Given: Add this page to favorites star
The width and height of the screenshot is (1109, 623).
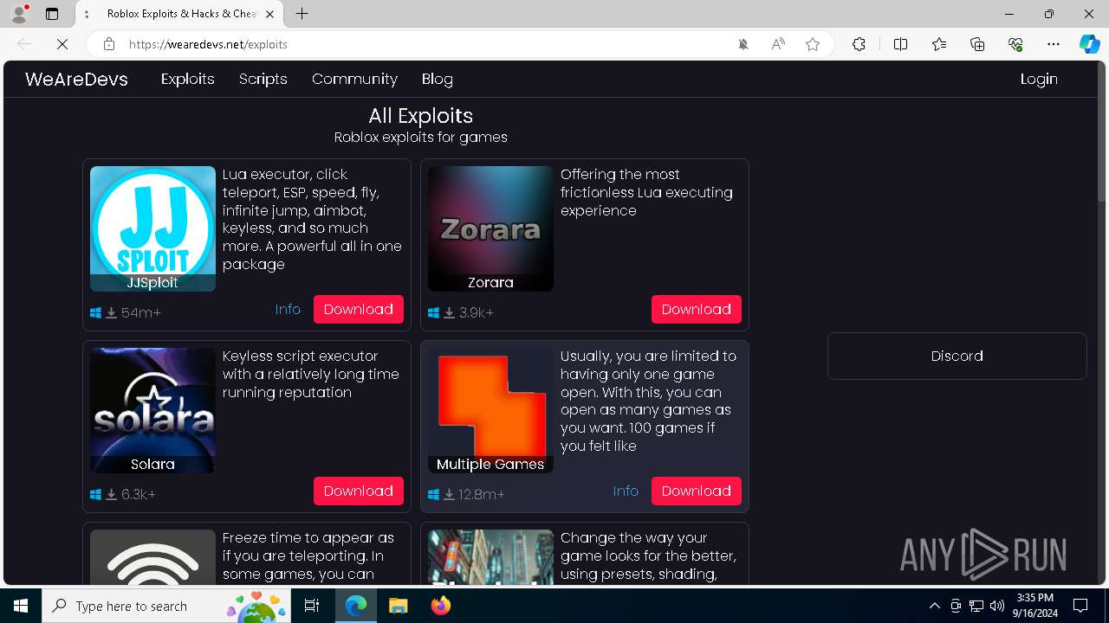Looking at the screenshot, I should 813,44.
